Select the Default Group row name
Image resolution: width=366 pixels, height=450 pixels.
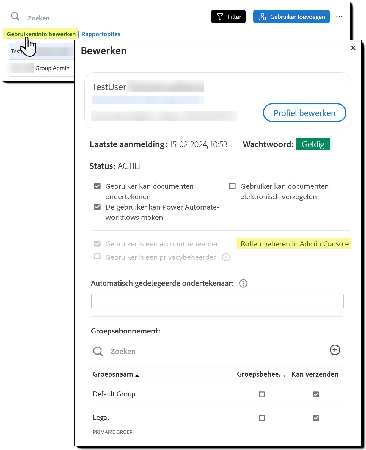114,394
